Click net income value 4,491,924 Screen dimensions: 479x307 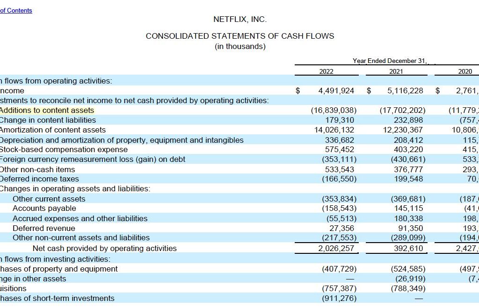[x=336, y=91]
